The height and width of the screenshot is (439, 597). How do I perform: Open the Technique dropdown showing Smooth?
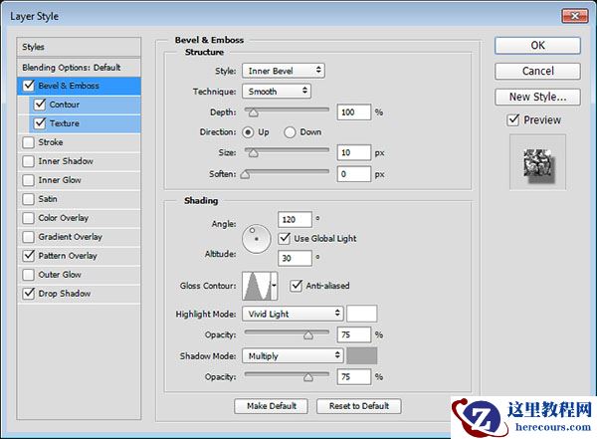click(277, 91)
